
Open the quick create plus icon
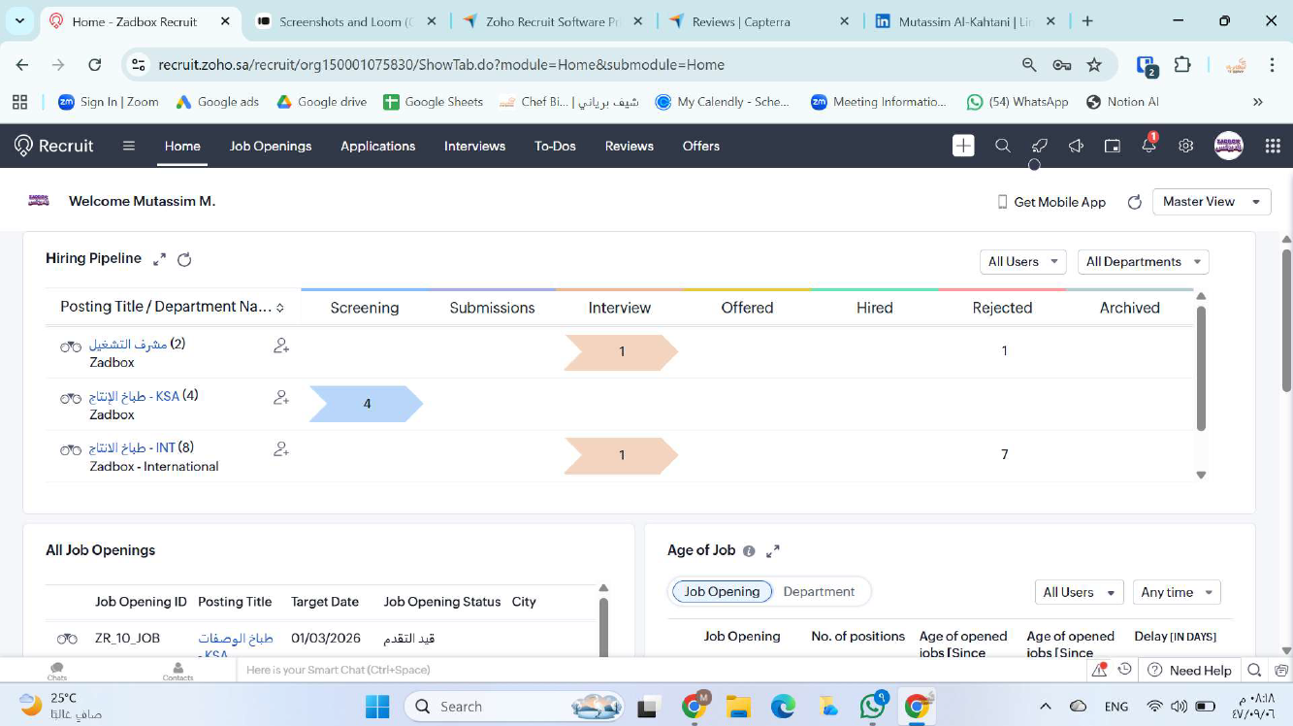pyautogui.click(x=963, y=146)
